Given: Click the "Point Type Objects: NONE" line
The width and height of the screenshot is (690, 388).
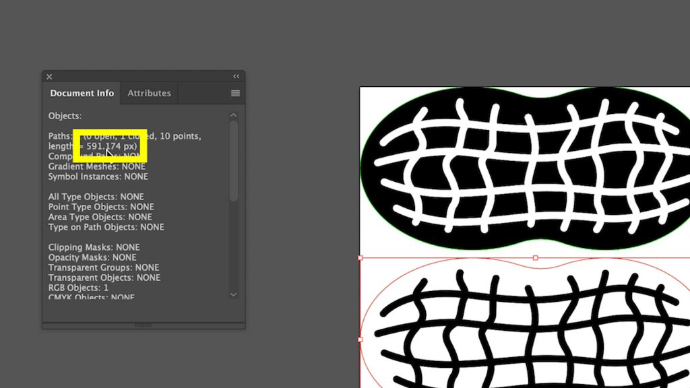Looking at the screenshot, I should 101,207.
